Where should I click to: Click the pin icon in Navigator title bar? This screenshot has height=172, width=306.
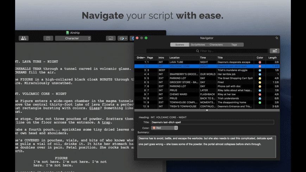[x=277, y=38]
